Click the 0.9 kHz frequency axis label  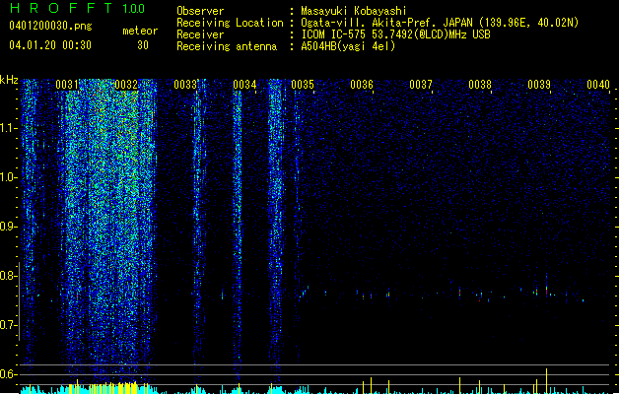click(x=8, y=227)
